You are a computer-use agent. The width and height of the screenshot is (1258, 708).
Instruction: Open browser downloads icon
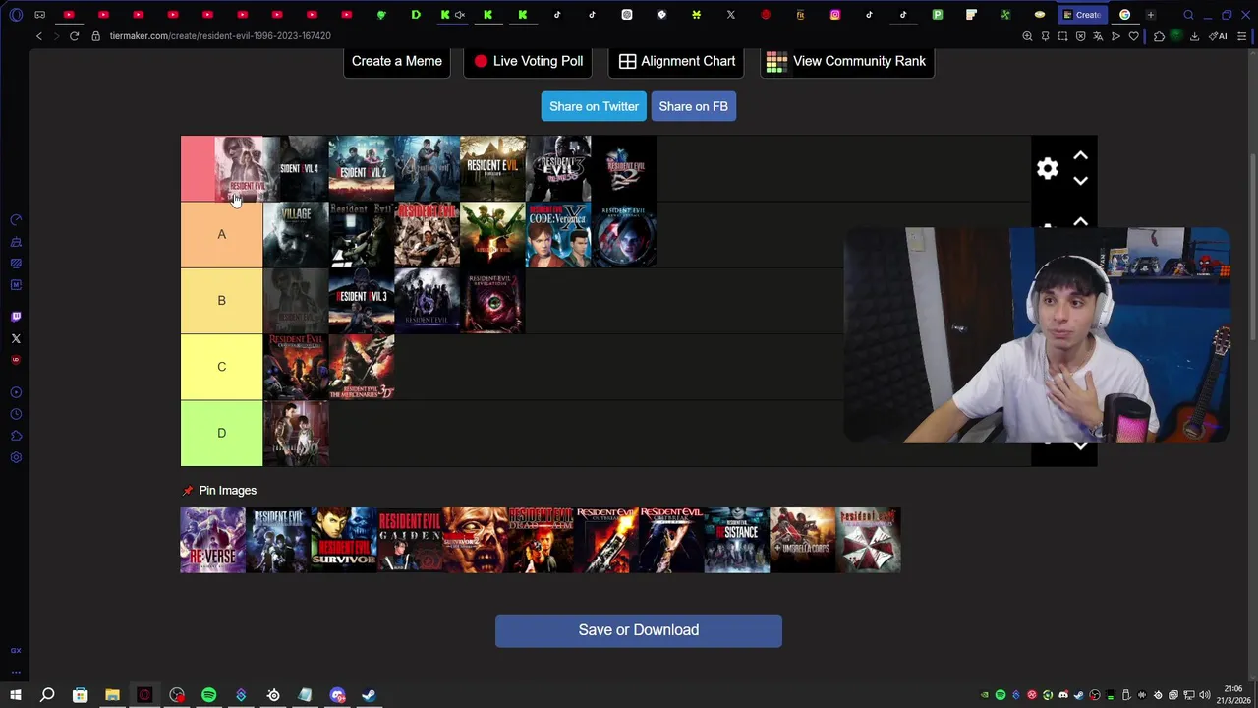pyautogui.click(x=1194, y=36)
